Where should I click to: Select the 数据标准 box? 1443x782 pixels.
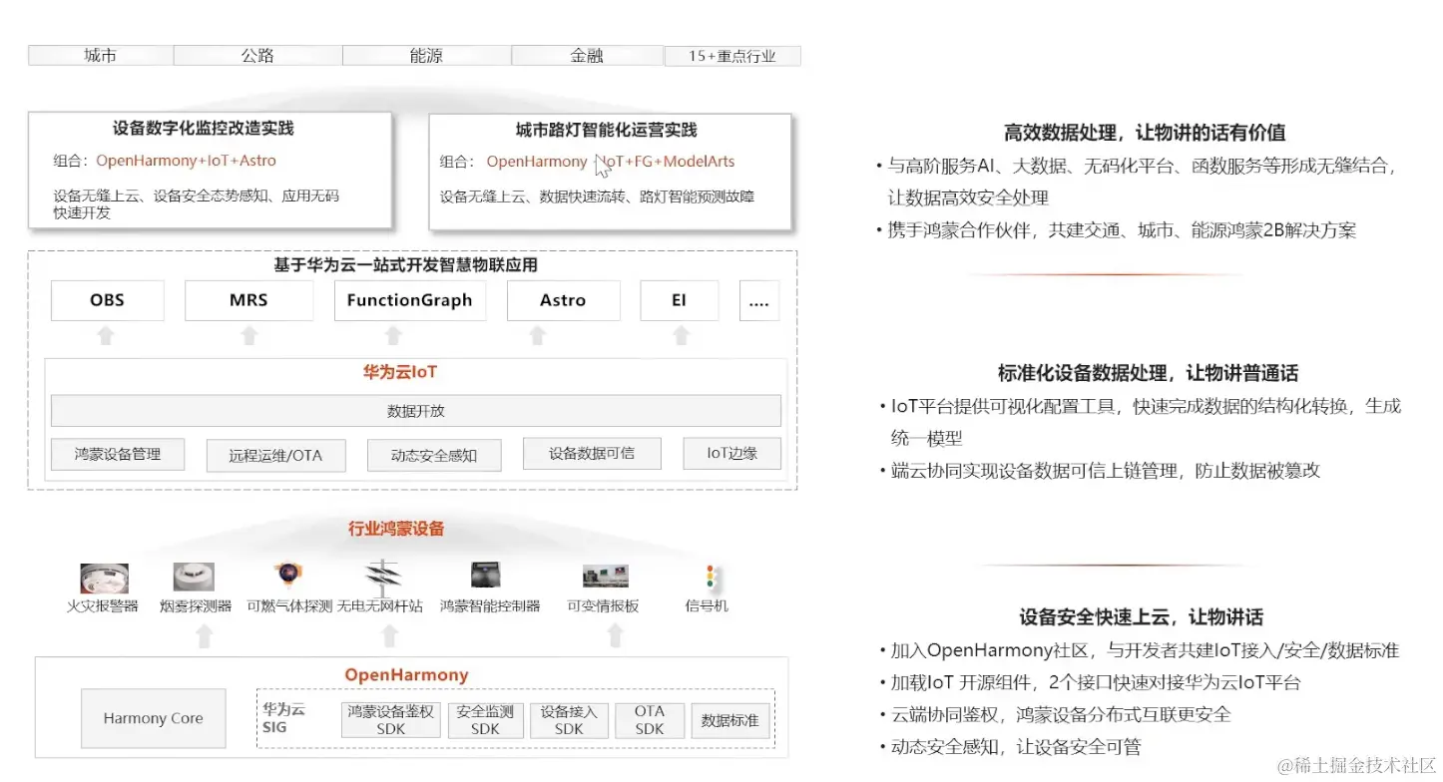[730, 720]
